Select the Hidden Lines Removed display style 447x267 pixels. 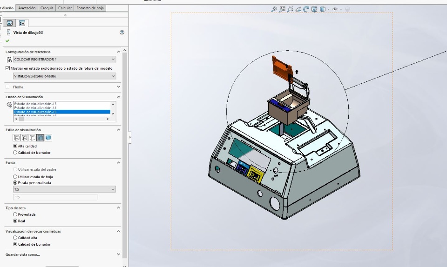(x=33, y=138)
